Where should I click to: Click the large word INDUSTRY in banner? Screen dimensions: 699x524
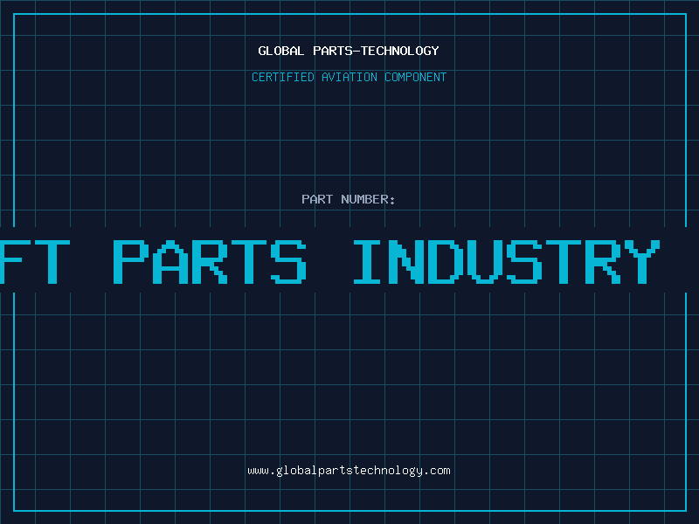click(x=507, y=261)
